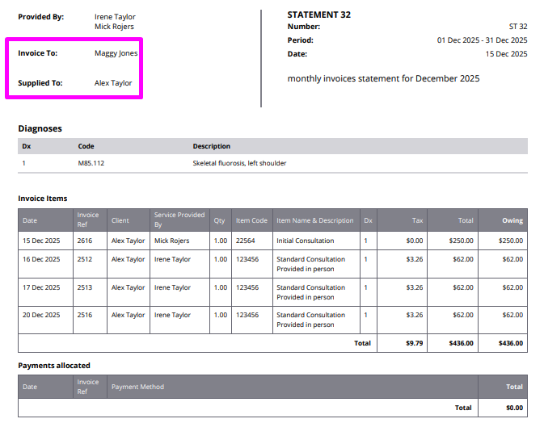Click the Invoice Items section heading
This screenshot has width=544, height=423.
point(42,198)
